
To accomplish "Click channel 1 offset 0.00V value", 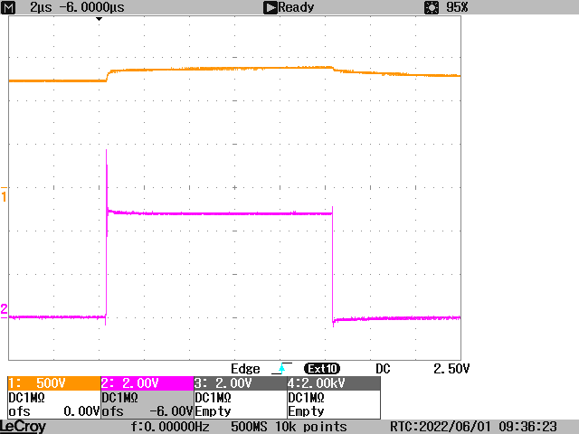I will click(81, 411).
